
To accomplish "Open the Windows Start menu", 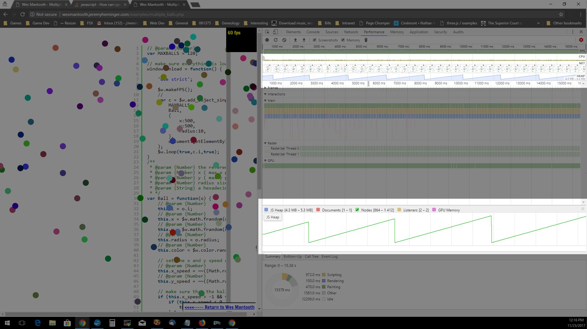I will click(x=7, y=323).
